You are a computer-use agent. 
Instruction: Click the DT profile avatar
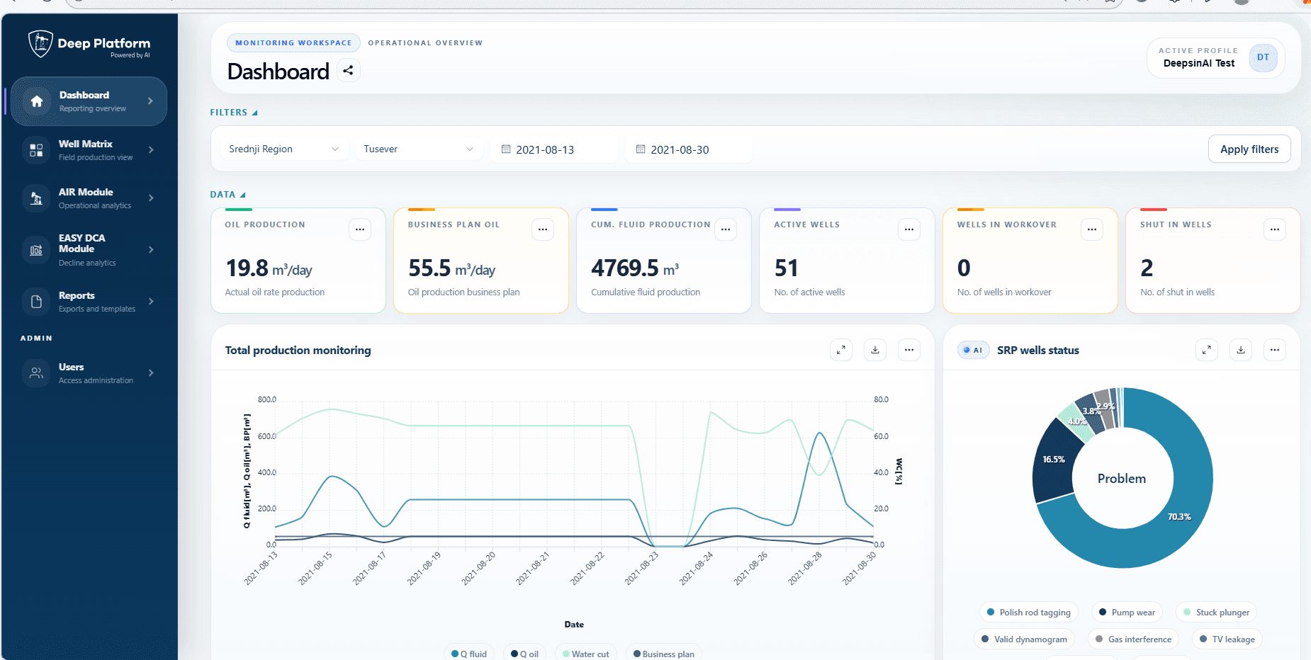click(1263, 58)
